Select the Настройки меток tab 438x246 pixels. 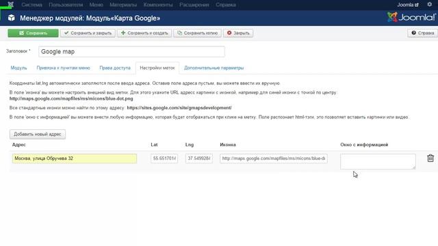[157, 68]
